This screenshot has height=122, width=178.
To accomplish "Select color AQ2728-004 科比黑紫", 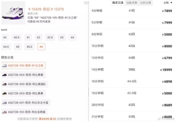I will 23,75.
